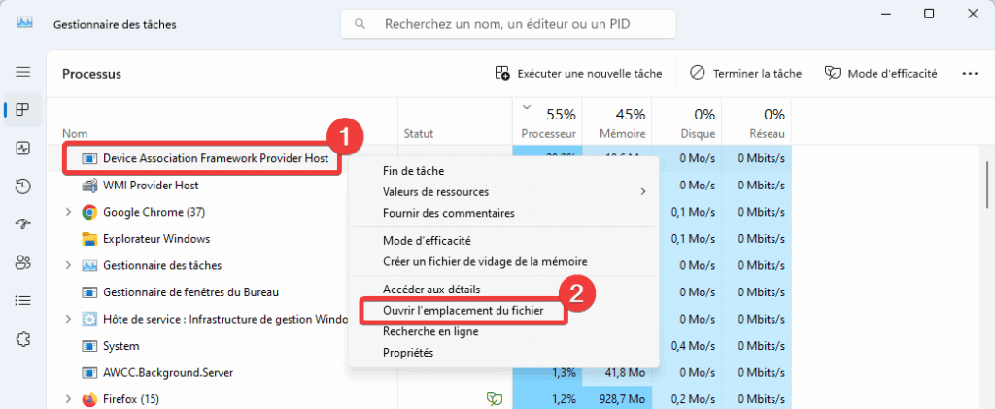The image size is (995, 409).
Task: Click the Gestionnaire des tâches process icon
Action: point(89,265)
